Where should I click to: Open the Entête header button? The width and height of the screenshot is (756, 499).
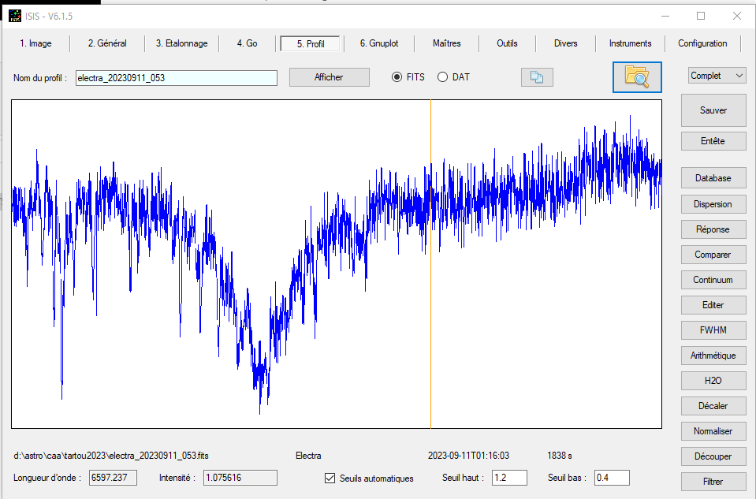[713, 141]
